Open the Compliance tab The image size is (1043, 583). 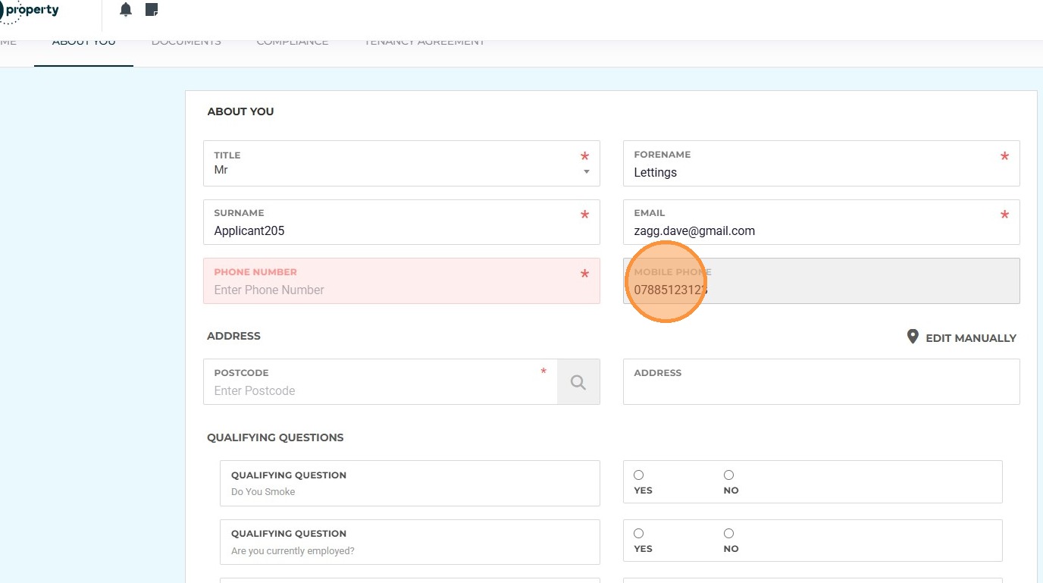point(292,42)
